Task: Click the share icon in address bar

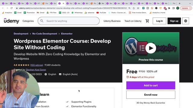Action: tap(134, 8)
